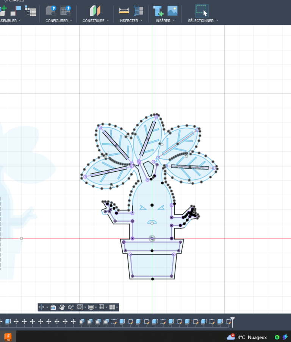Screen dimensions: 291x342
Task: Click the Zoom magnifier icon in navigation bar
Action: (71, 307)
